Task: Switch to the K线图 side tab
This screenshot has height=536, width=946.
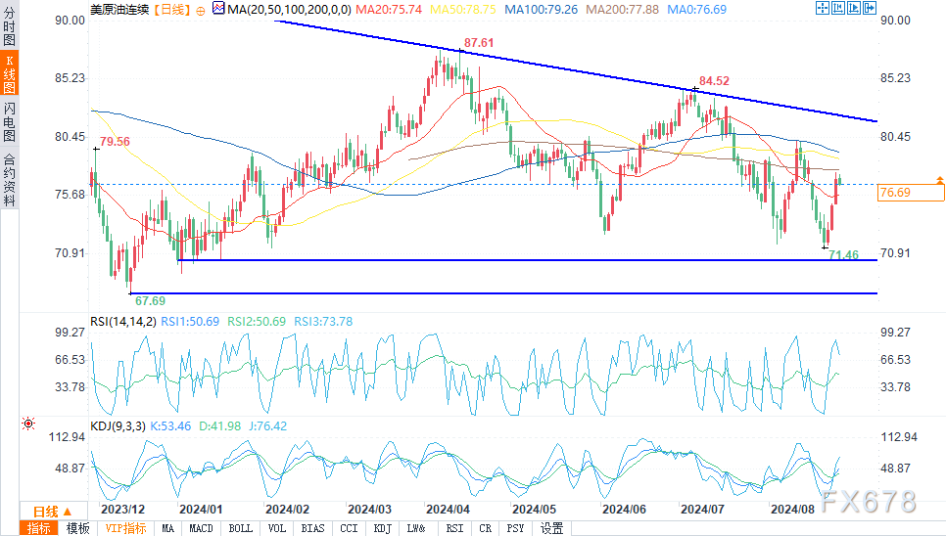Action: click(x=9, y=73)
